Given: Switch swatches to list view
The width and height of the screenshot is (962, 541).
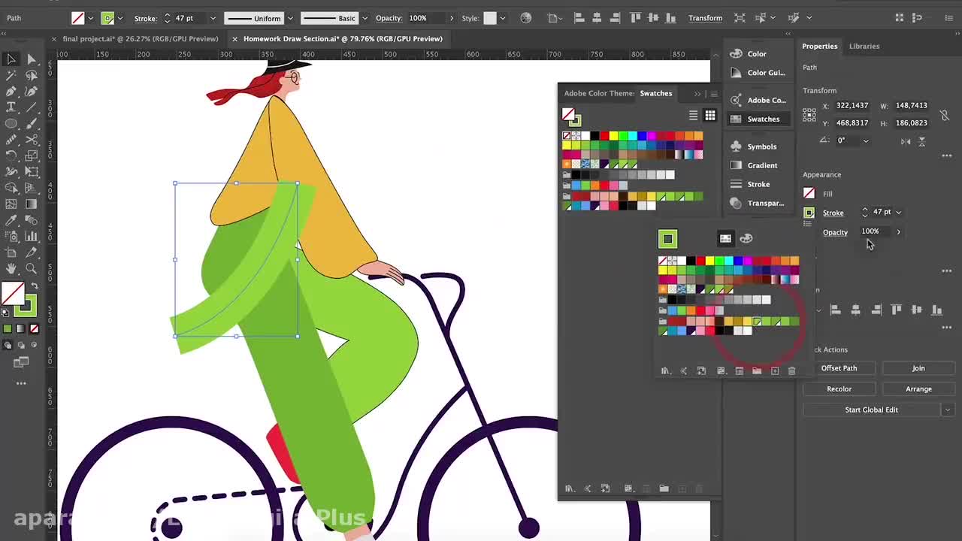Looking at the screenshot, I should click(693, 115).
